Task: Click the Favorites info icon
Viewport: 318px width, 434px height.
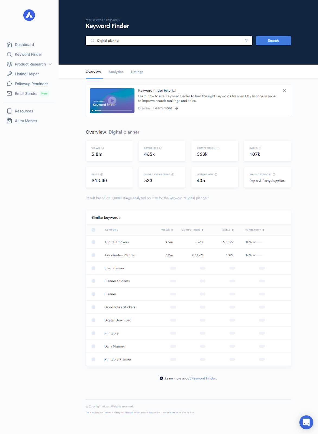Action: (x=161, y=148)
